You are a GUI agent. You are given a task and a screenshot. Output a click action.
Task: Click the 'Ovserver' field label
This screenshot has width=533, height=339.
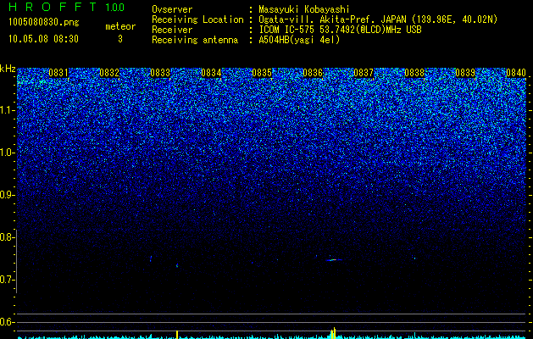coord(172,9)
